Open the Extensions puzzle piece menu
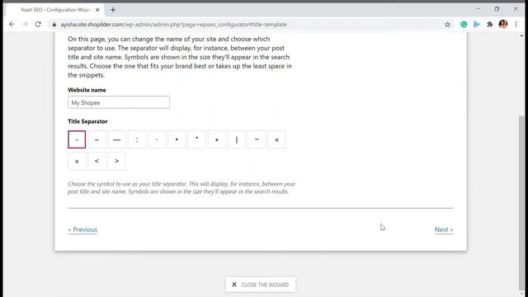The image size is (528, 297). pyautogui.click(x=490, y=24)
